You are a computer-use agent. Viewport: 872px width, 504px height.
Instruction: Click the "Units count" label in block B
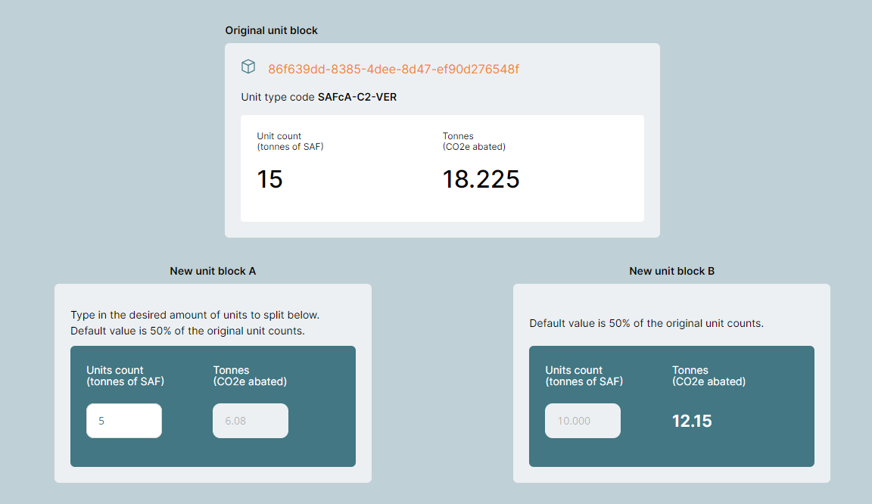click(574, 370)
